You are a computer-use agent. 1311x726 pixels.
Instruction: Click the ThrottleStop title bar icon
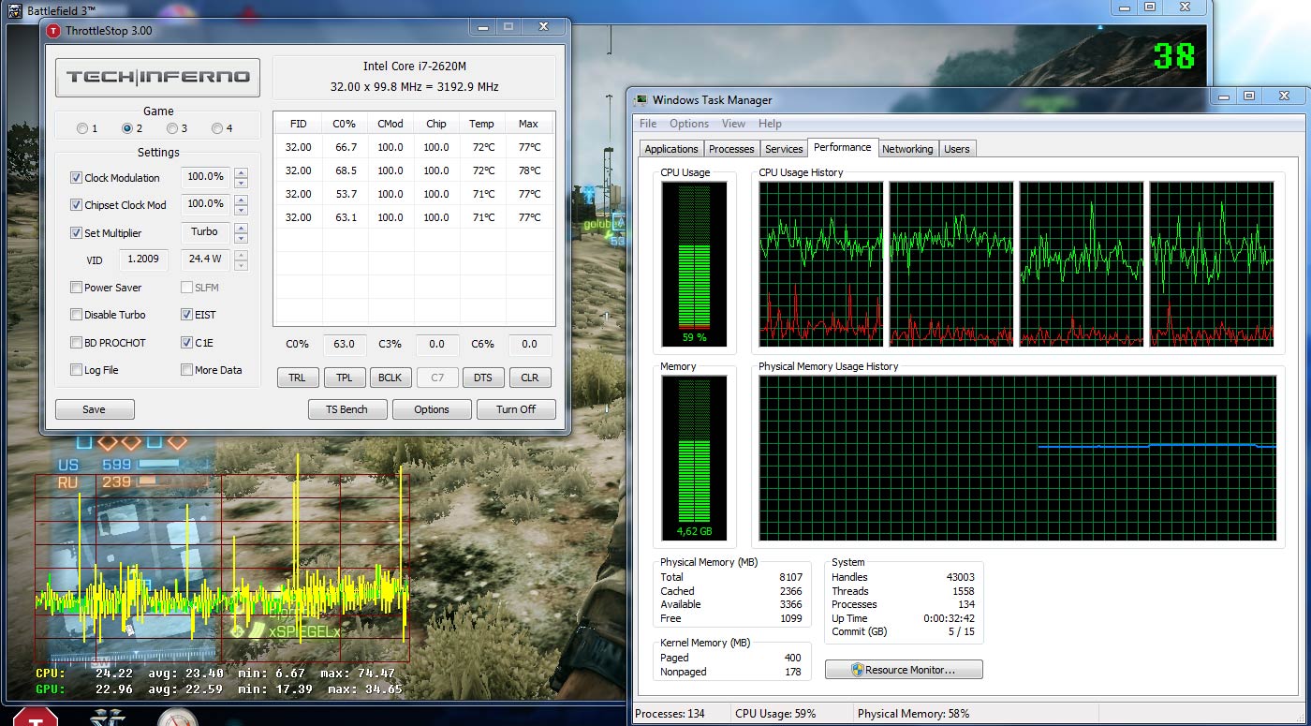click(x=53, y=30)
